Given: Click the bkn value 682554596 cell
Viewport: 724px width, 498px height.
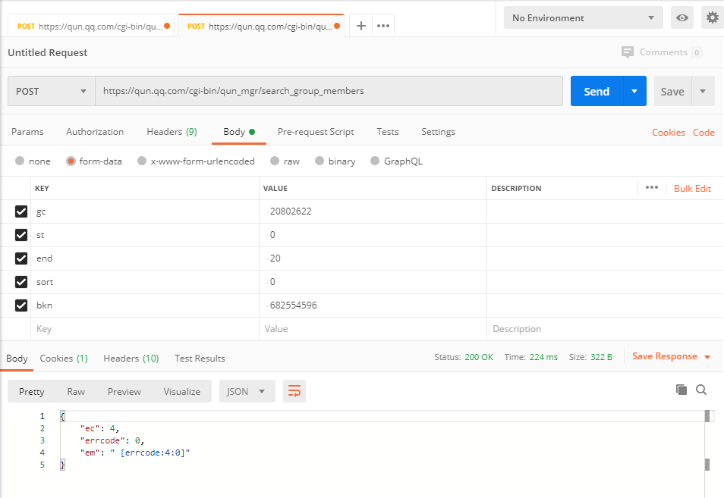Looking at the screenshot, I should pos(373,305).
